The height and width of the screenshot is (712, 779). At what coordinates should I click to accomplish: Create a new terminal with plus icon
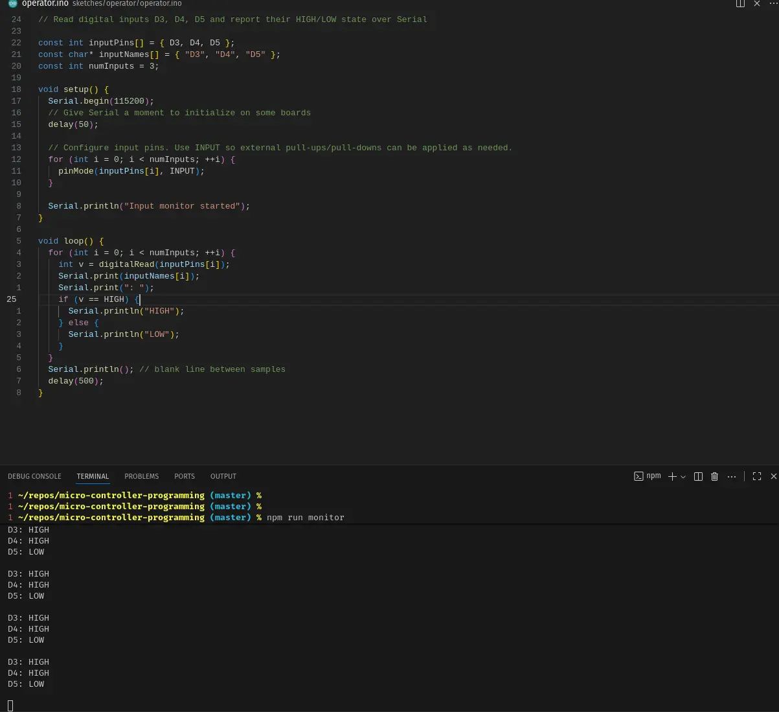(x=672, y=476)
